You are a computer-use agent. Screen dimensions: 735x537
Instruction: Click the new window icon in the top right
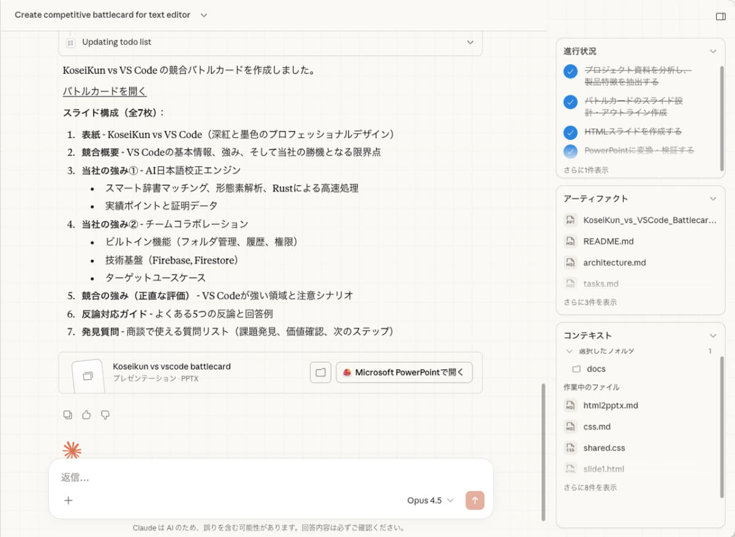720,17
